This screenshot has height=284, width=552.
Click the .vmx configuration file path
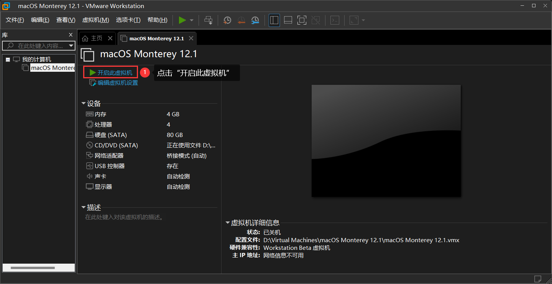(361, 240)
